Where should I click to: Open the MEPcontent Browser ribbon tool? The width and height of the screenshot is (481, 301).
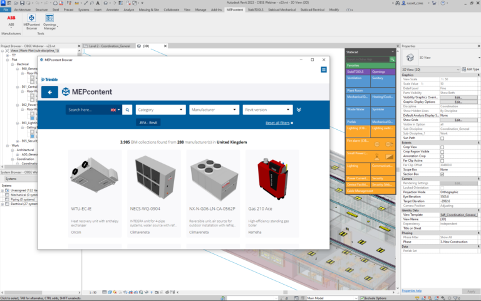click(31, 22)
